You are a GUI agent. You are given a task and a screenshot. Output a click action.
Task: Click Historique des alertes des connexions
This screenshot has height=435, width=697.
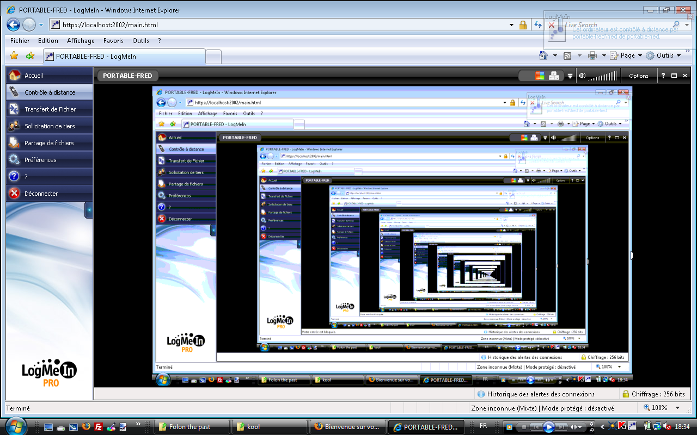[x=536, y=394]
